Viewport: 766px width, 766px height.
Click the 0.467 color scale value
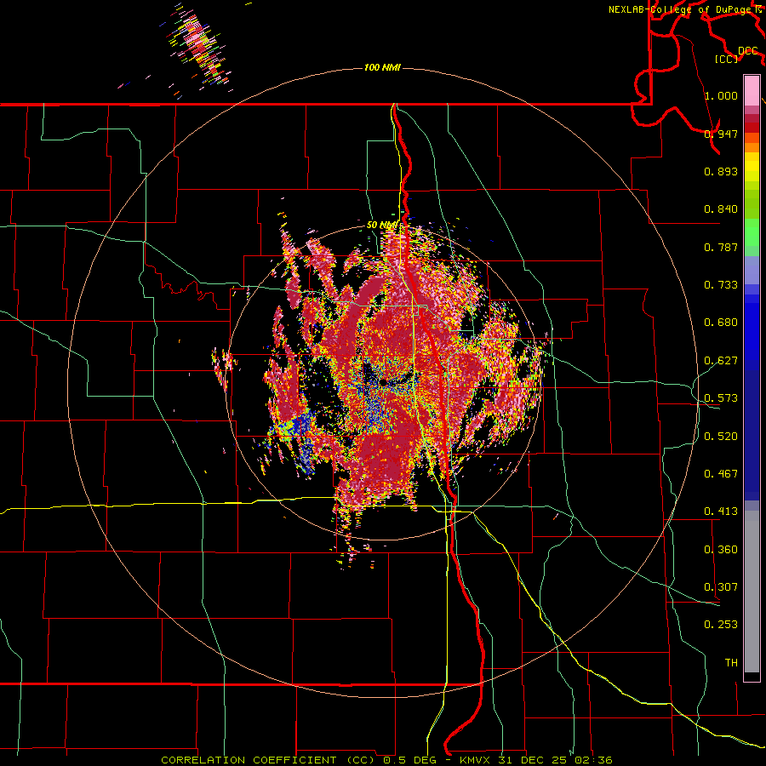click(721, 474)
